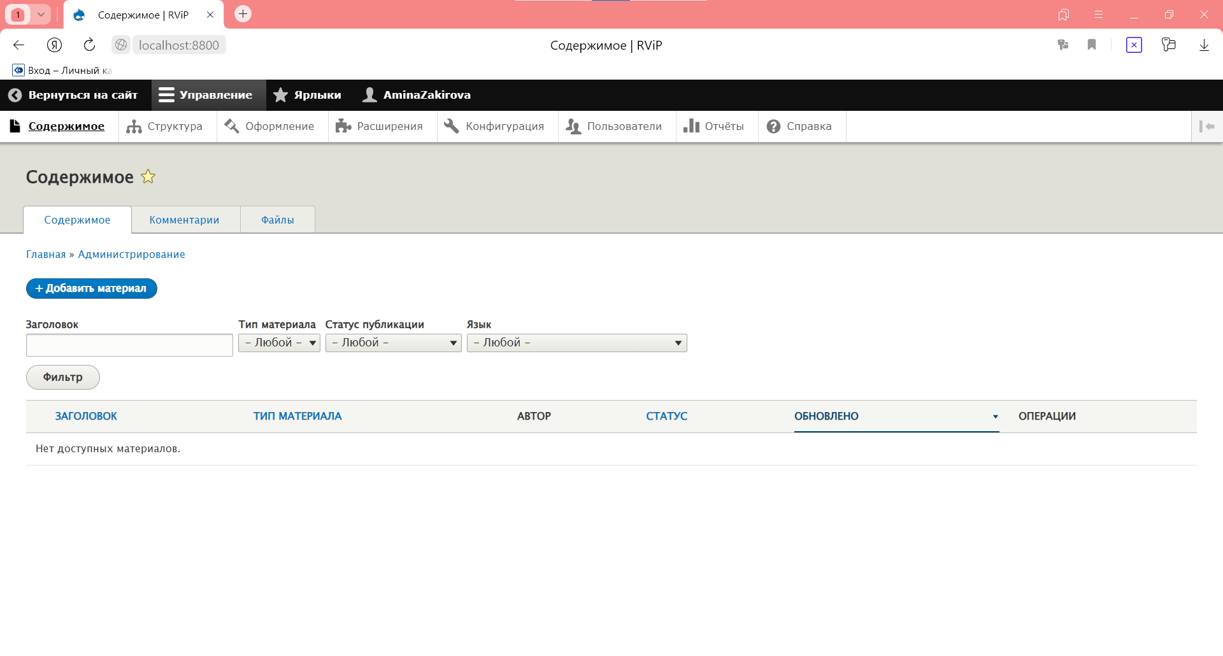1223x656 pixels.
Task: Open the Тип материала dropdown
Action: (279, 343)
